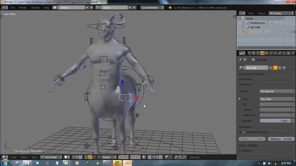Open the All Scenes display dropdown
296x166 pixels.
click(281, 13)
